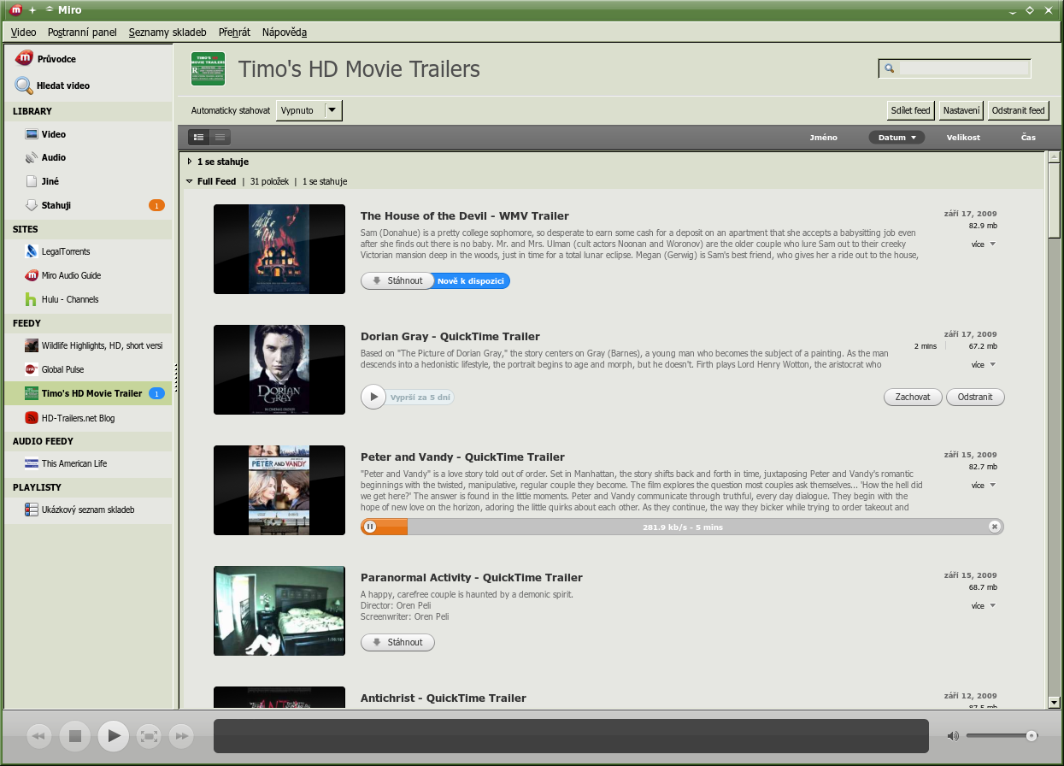
Task: Start playback with the main play button
Action: tap(113, 735)
